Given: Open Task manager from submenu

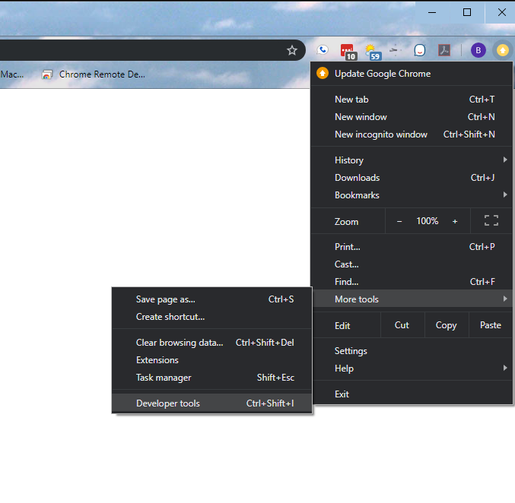Looking at the screenshot, I should tap(211, 378).
